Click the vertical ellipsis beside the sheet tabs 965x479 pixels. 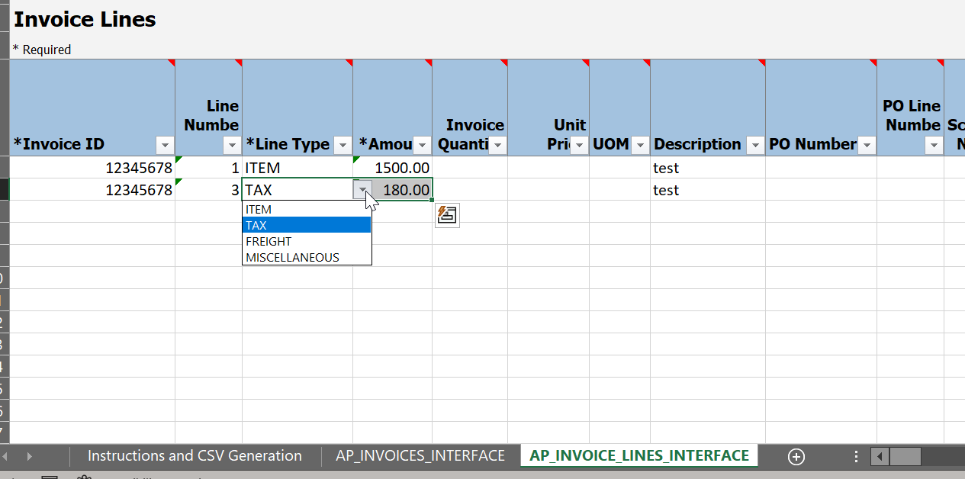(x=856, y=455)
